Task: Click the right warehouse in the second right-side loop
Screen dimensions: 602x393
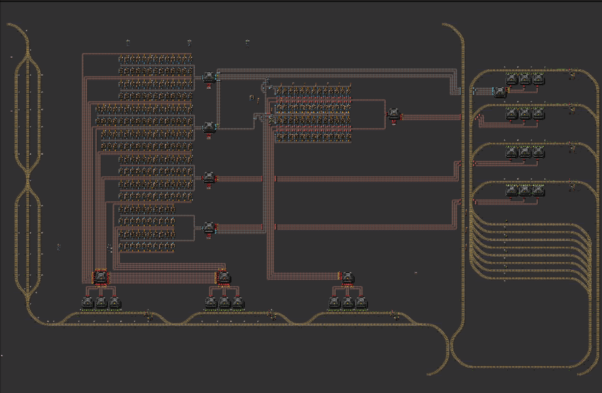Action: coord(538,114)
